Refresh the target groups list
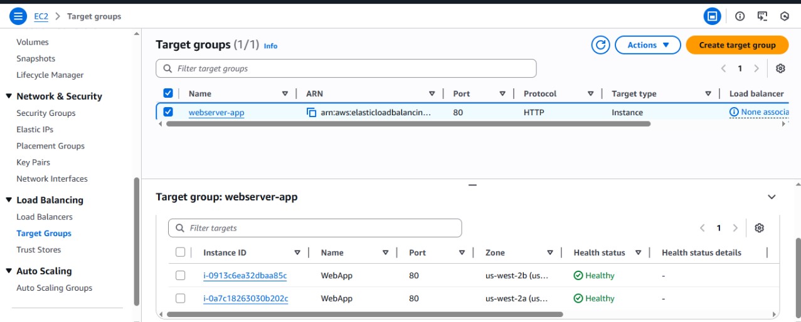Viewport: 801px width, 322px height. click(x=601, y=45)
